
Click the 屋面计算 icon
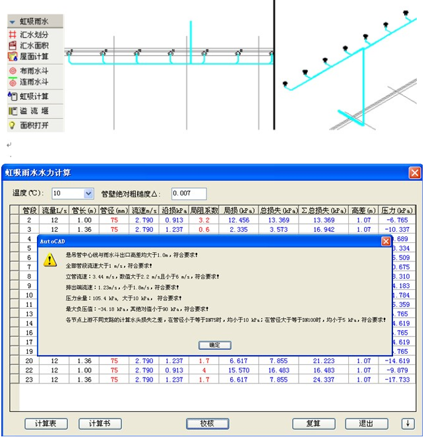pyautogui.click(x=13, y=56)
